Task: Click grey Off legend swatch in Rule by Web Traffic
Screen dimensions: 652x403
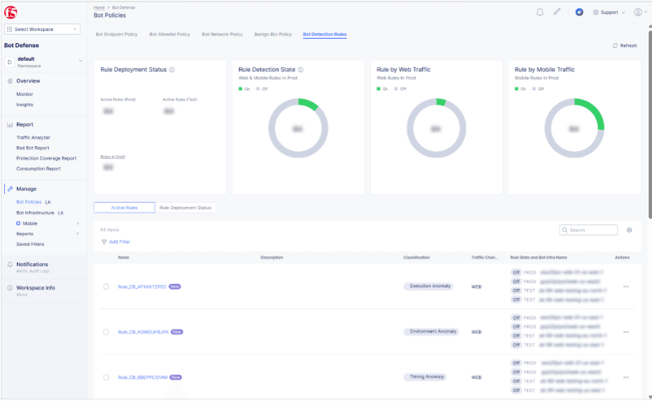Action: [396, 89]
